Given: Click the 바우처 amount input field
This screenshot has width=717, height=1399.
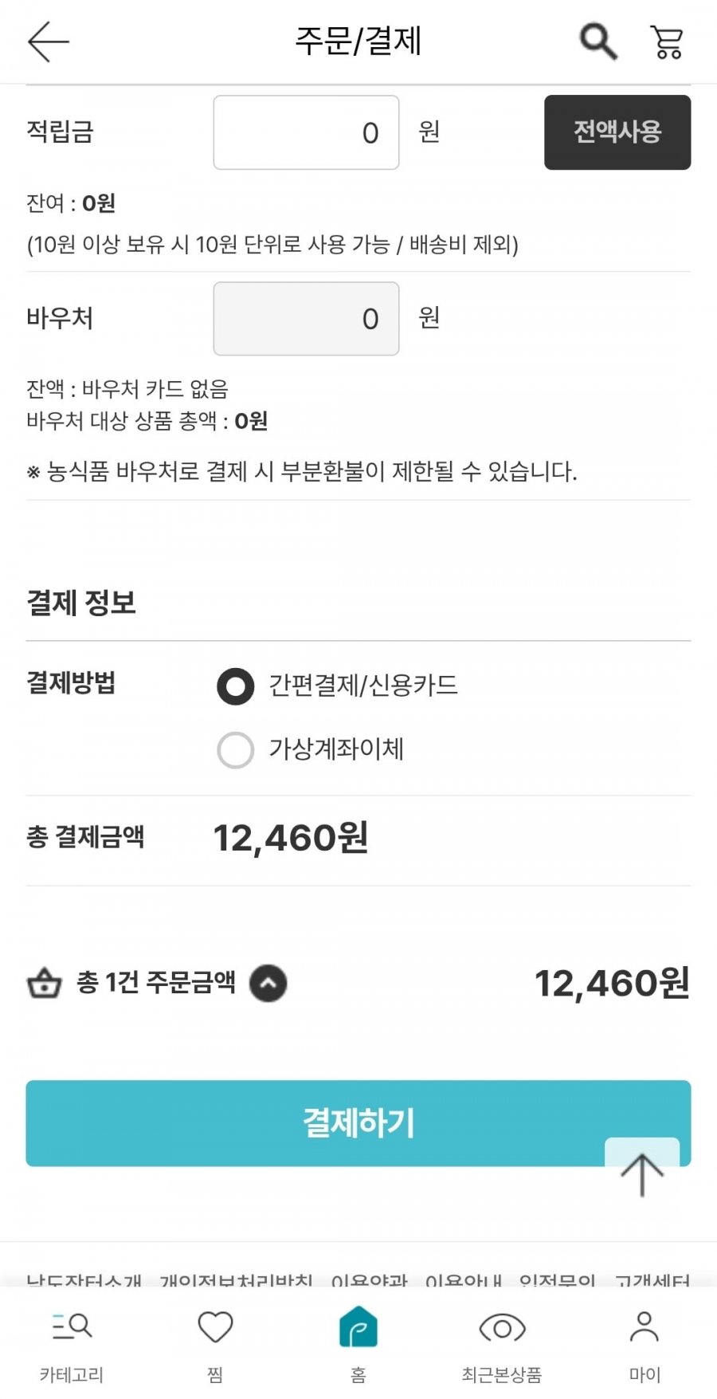Looking at the screenshot, I should point(306,319).
